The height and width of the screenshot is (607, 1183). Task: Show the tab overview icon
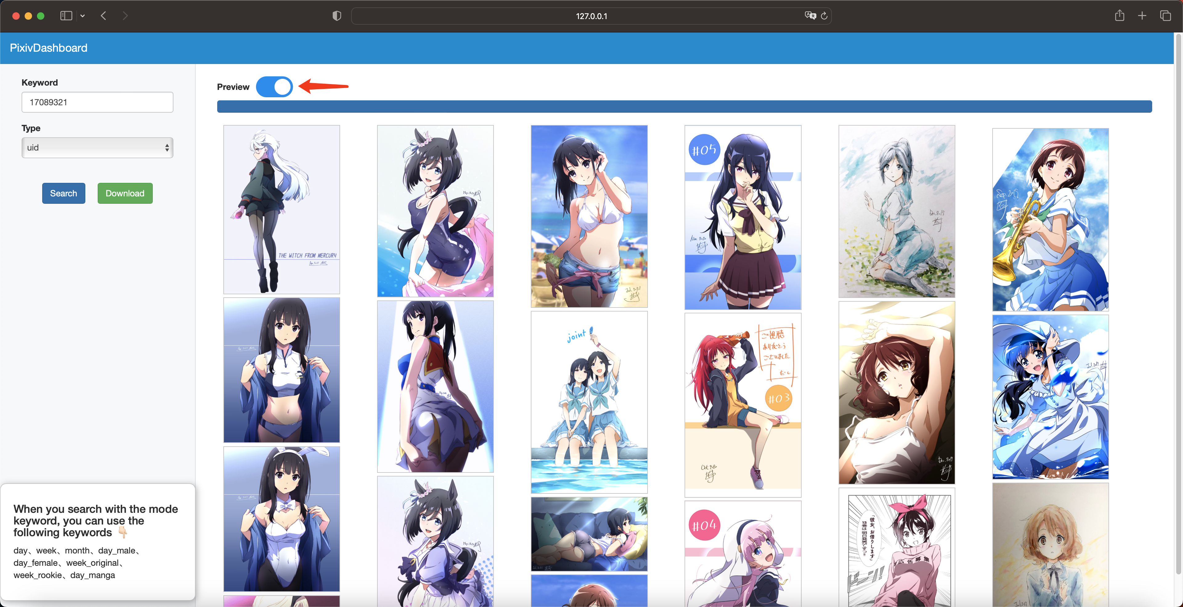coord(1165,16)
